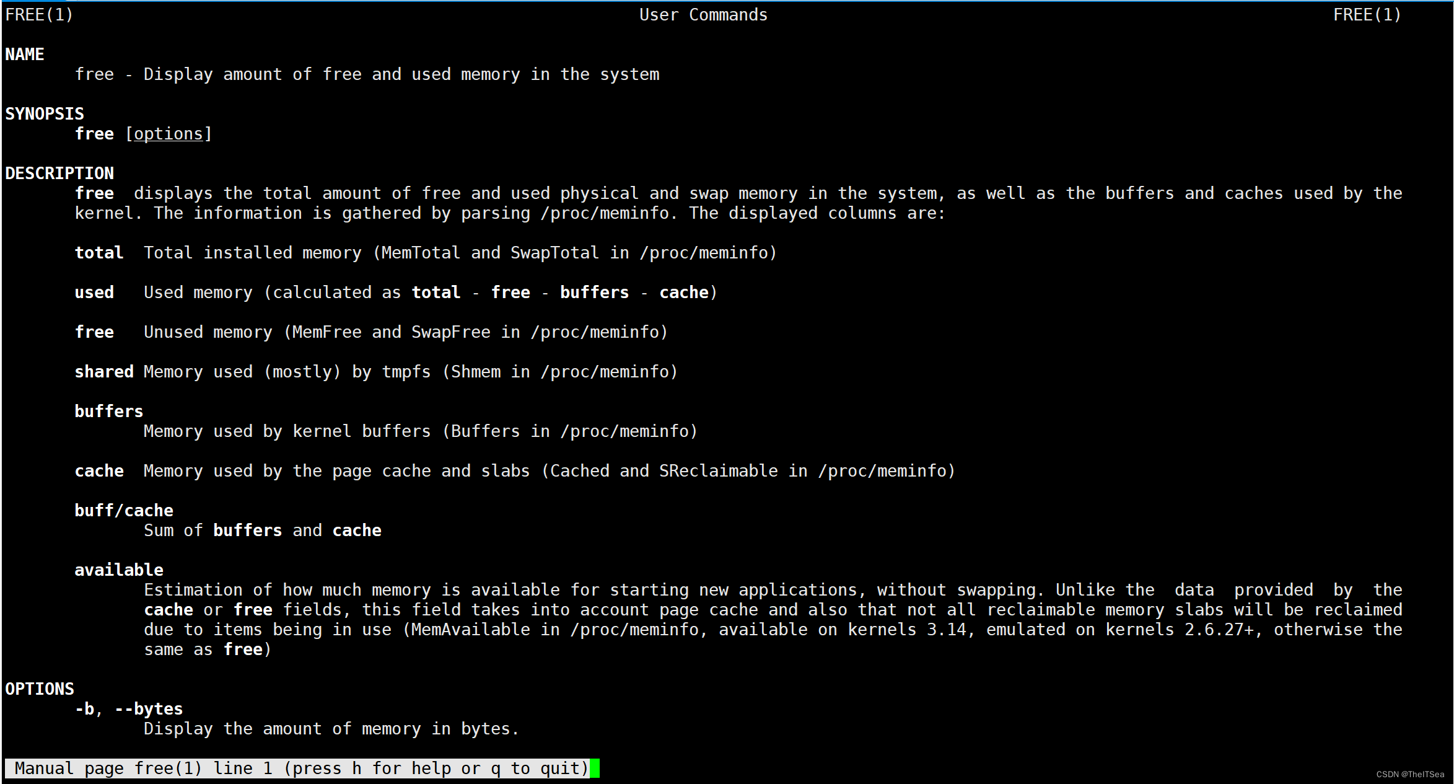Viewport: 1454px width, 784px height.
Task: Click '/proc/meminfo' path in gathered-by-parsing sentence
Action: (605, 213)
